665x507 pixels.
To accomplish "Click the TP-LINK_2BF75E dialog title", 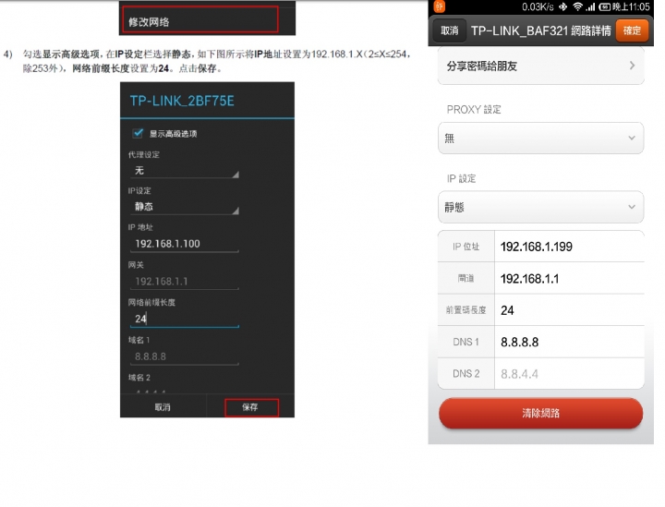I will (x=182, y=101).
